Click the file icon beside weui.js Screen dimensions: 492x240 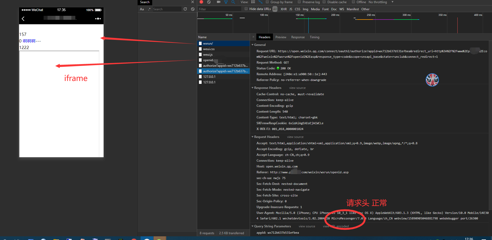tap(200, 55)
